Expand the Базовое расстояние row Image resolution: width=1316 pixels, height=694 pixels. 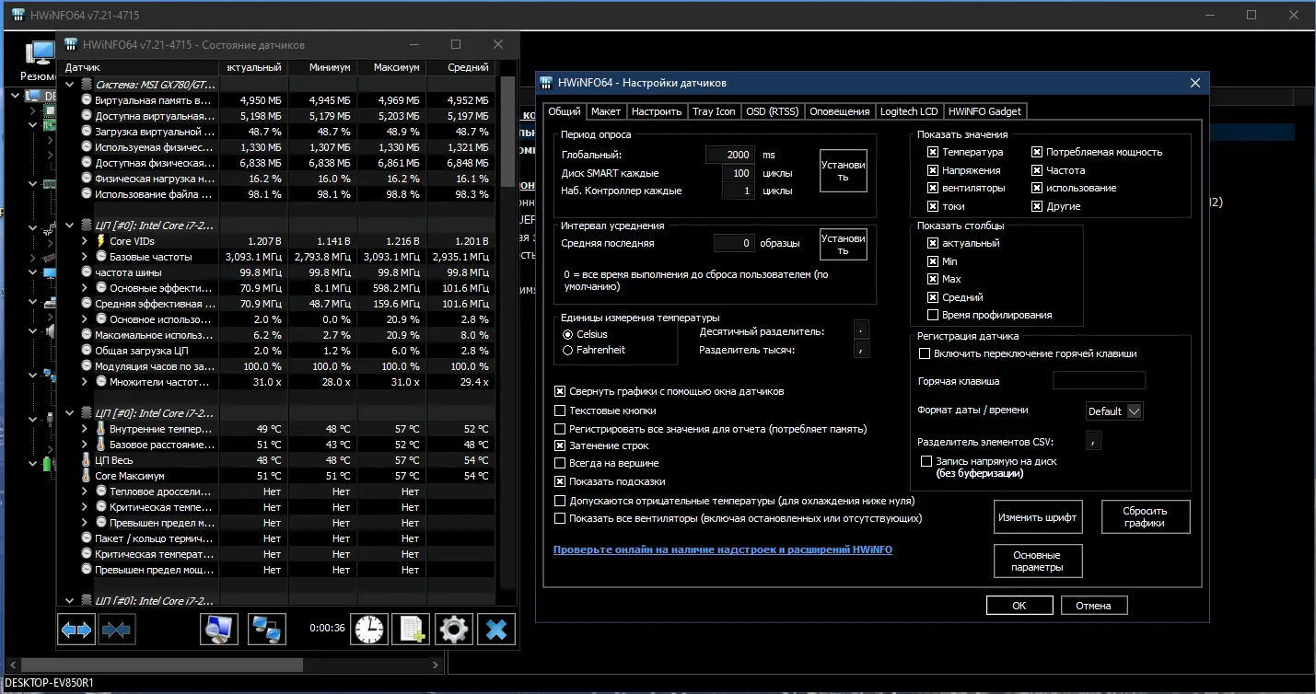[85, 445]
